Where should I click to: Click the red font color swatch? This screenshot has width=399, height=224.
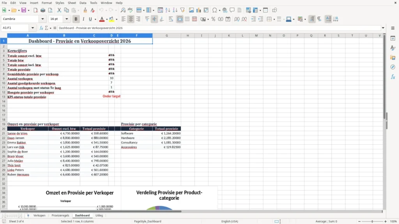[102, 19]
